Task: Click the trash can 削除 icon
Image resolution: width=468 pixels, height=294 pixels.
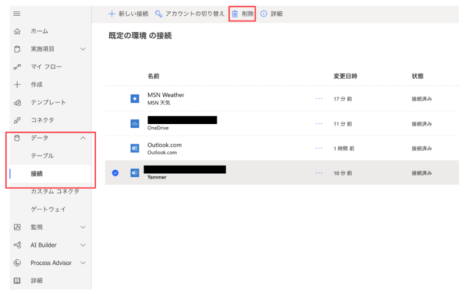Action: tap(235, 14)
